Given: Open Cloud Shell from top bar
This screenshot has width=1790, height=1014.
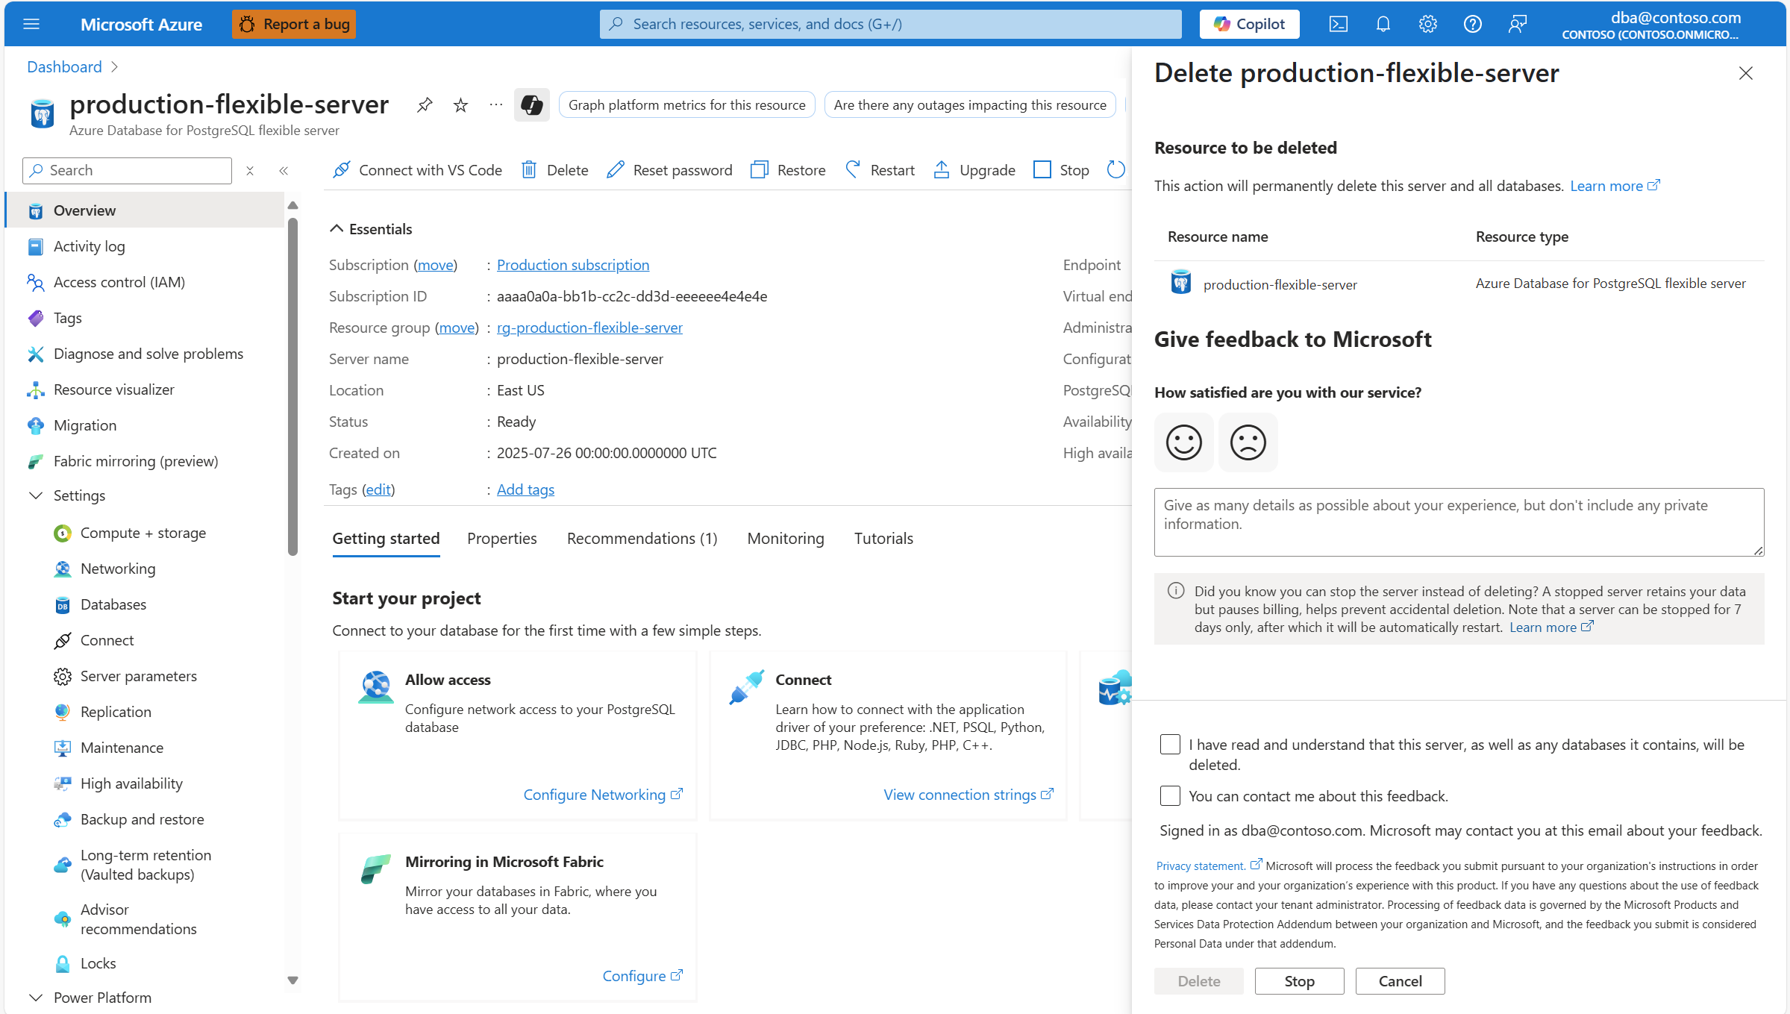Looking at the screenshot, I should click(x=1338, y=24).
